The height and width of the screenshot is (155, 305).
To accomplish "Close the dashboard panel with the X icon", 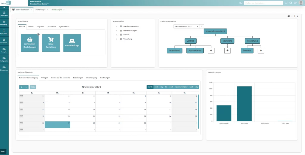I will 298,16.
